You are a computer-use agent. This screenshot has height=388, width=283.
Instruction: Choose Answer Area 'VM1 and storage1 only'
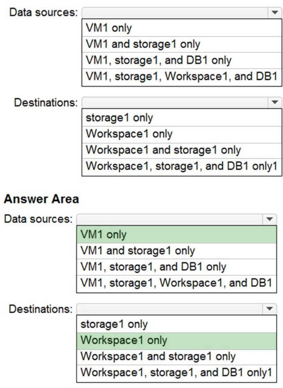tap(176, 250)
